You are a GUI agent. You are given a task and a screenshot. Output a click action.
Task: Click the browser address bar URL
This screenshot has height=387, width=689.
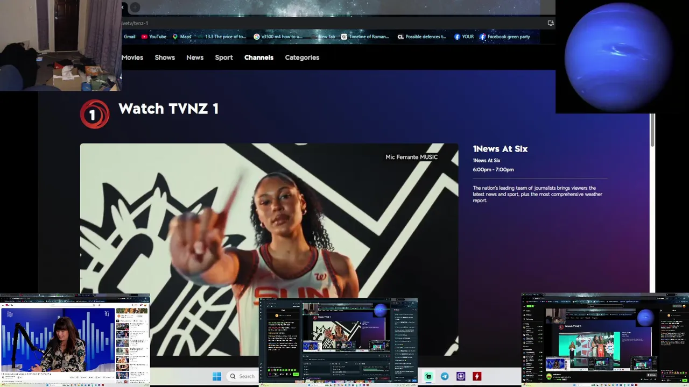tap(135, 23)
